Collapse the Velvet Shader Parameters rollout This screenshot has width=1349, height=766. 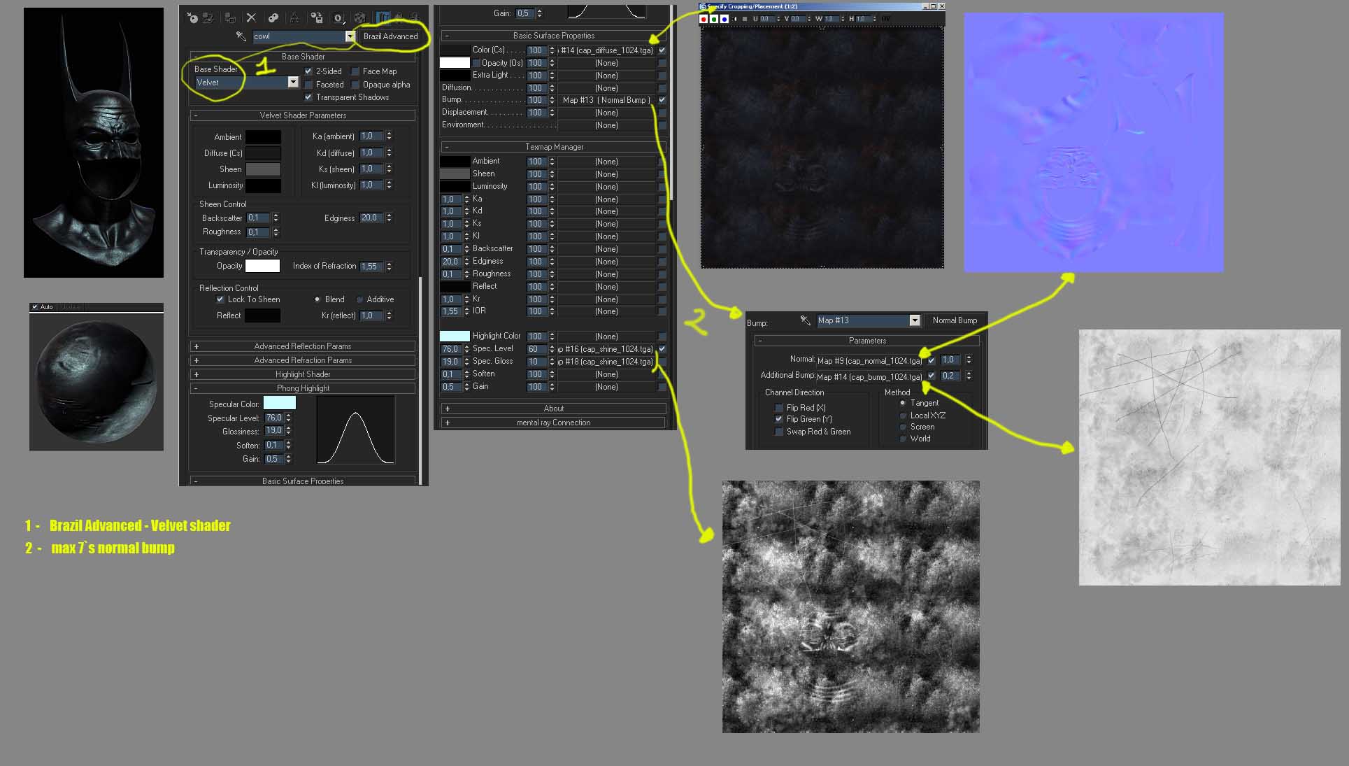pyautogui.click(x=303, y=115)
